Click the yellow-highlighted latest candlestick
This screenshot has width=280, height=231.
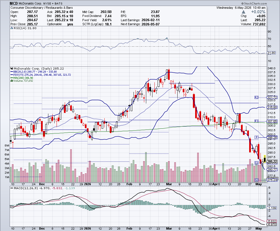click(265, 159)
